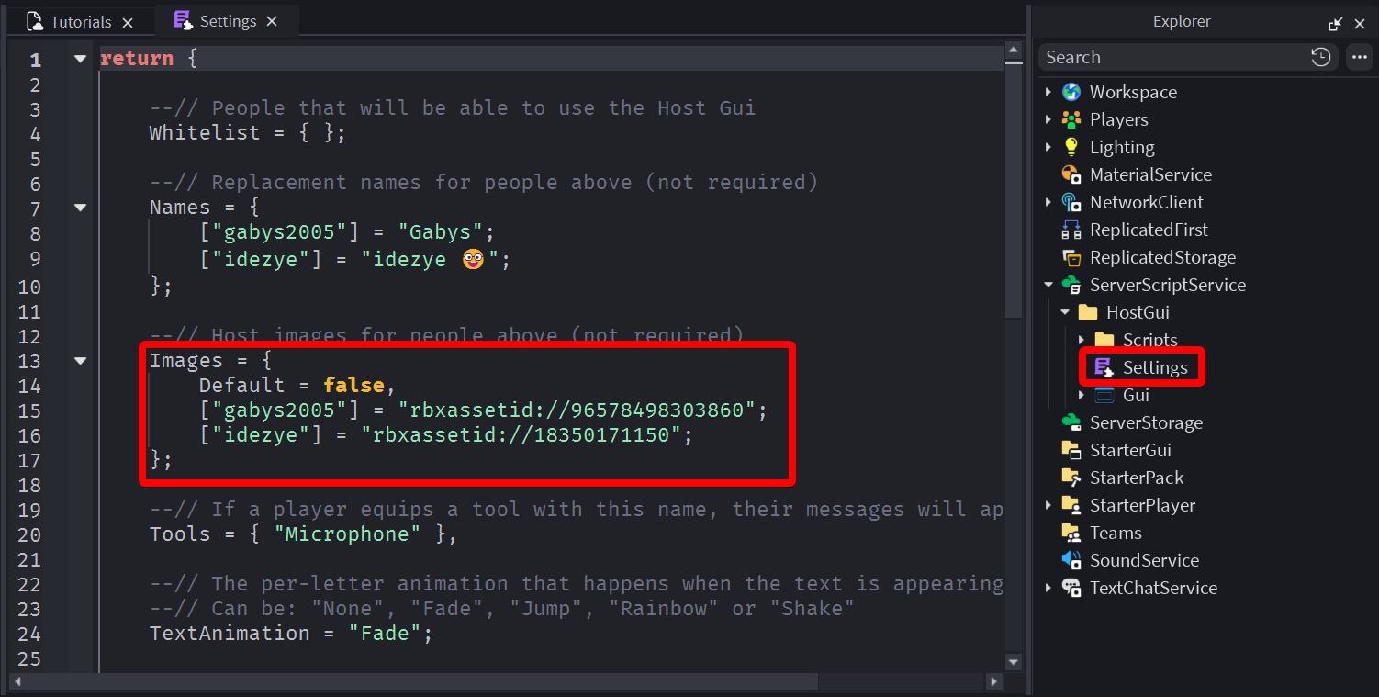Image resolution: width=1379 pixels, height=697 pixels.
Task: Switch to the Tutorials tab
Action: point(81,22)
